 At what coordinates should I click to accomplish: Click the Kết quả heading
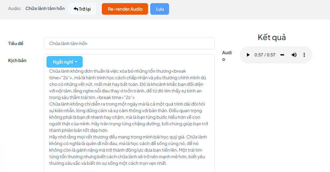click(272, 37)
